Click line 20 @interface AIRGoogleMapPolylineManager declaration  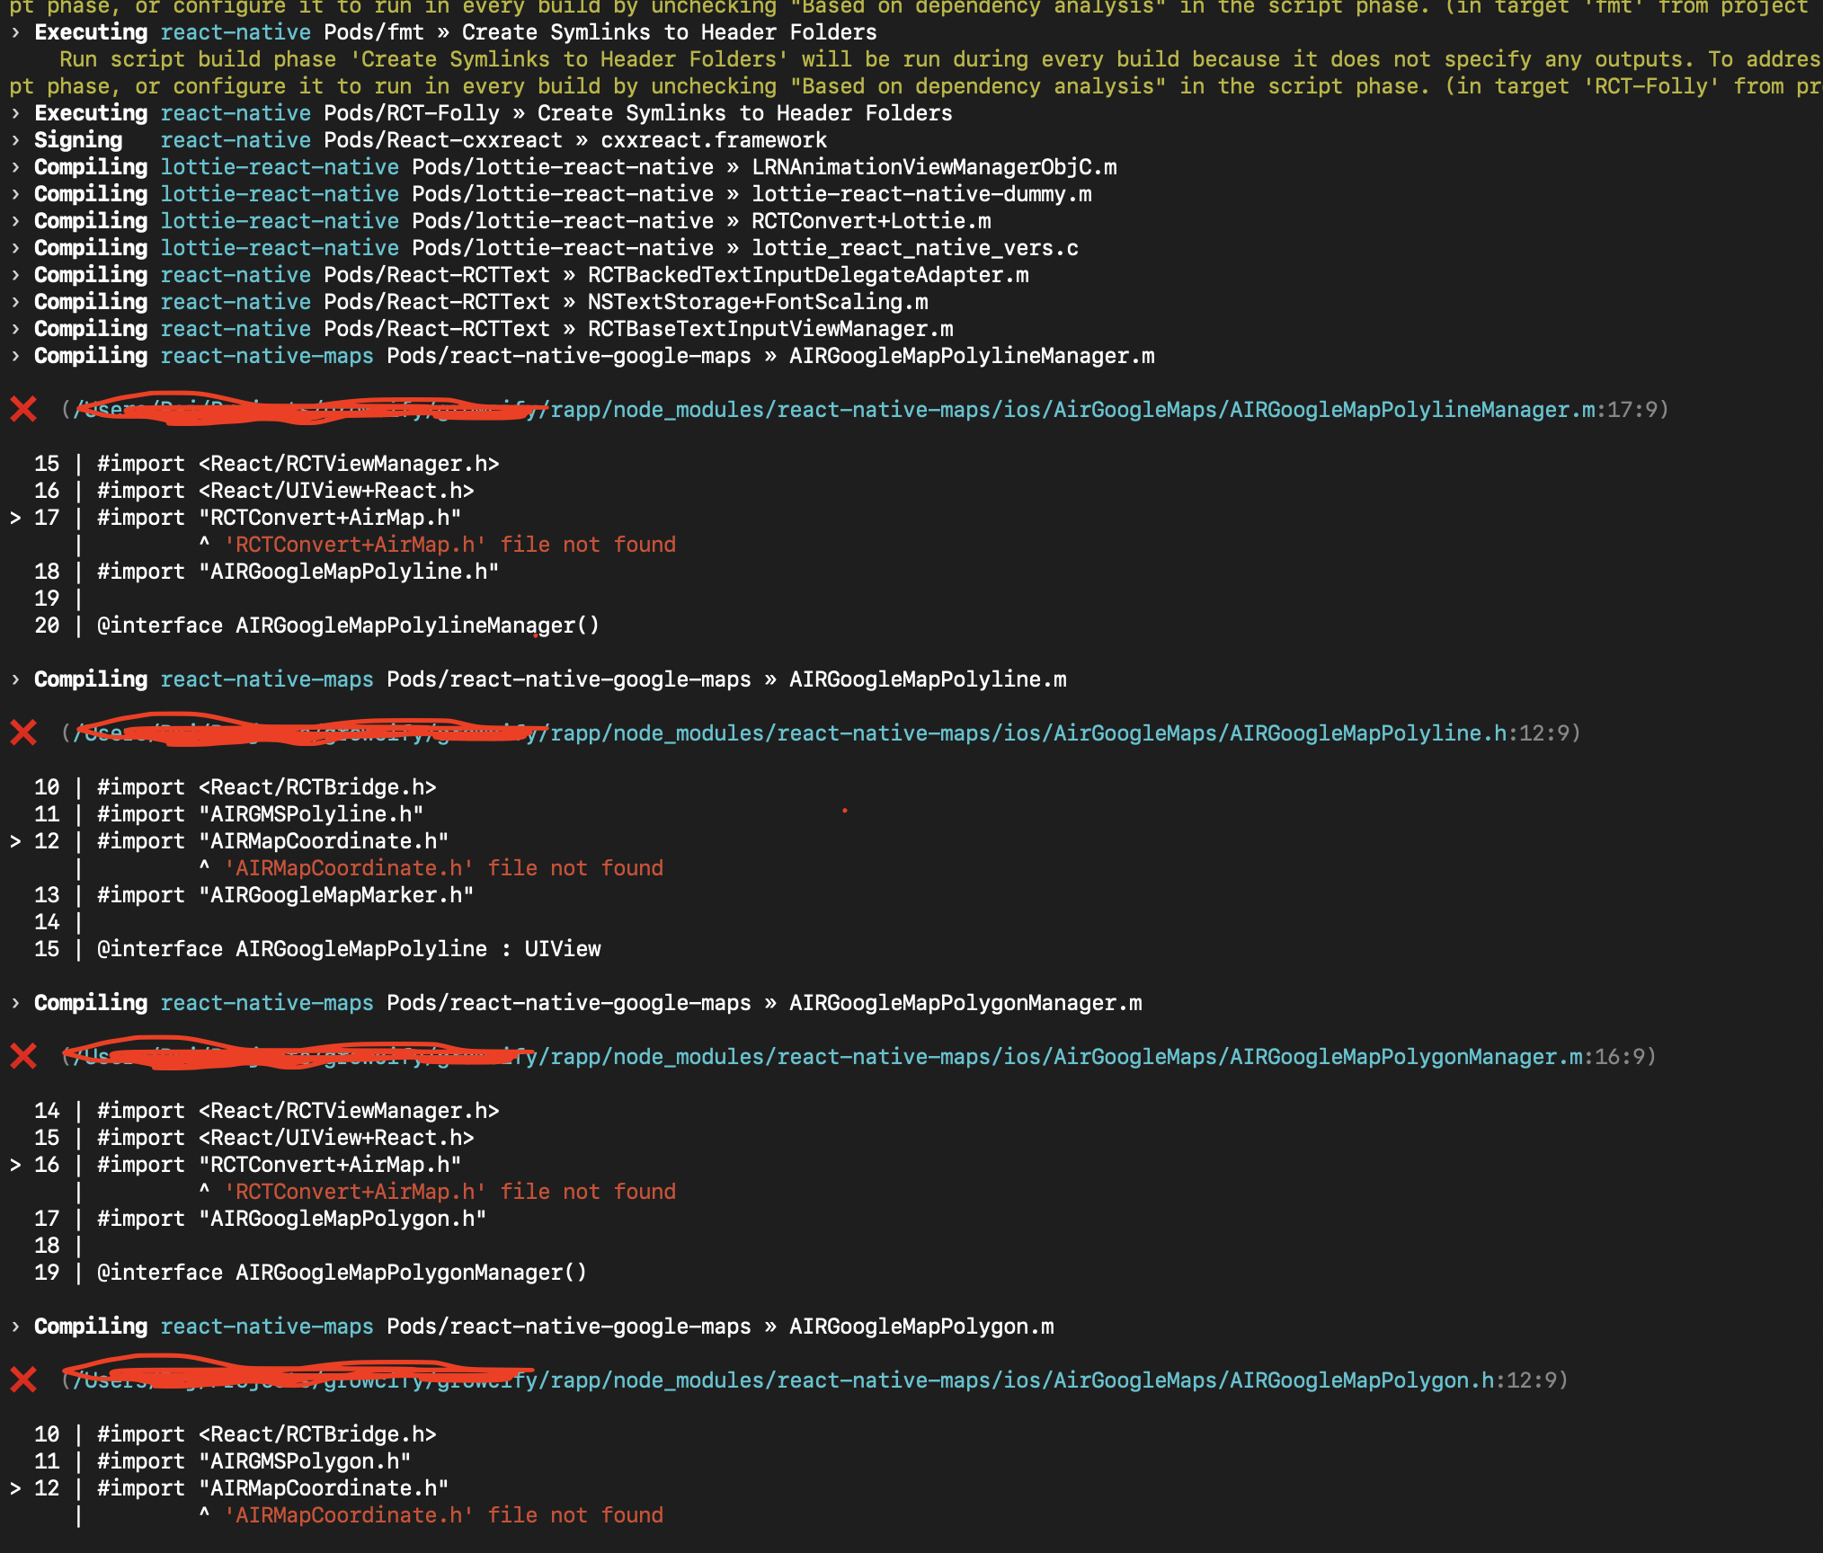tap(347, 625)
